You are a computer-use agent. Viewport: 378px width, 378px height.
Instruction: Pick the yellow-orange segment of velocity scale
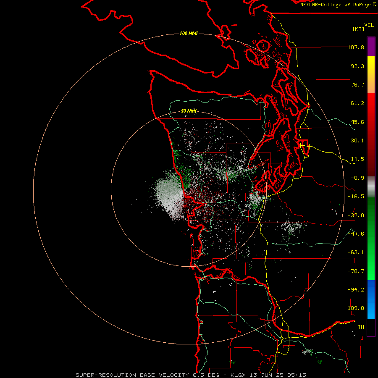click(x=371, y=75)
